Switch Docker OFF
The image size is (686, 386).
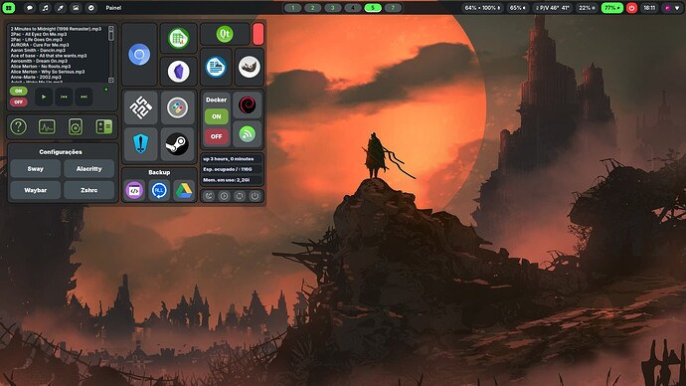[216, 136]
